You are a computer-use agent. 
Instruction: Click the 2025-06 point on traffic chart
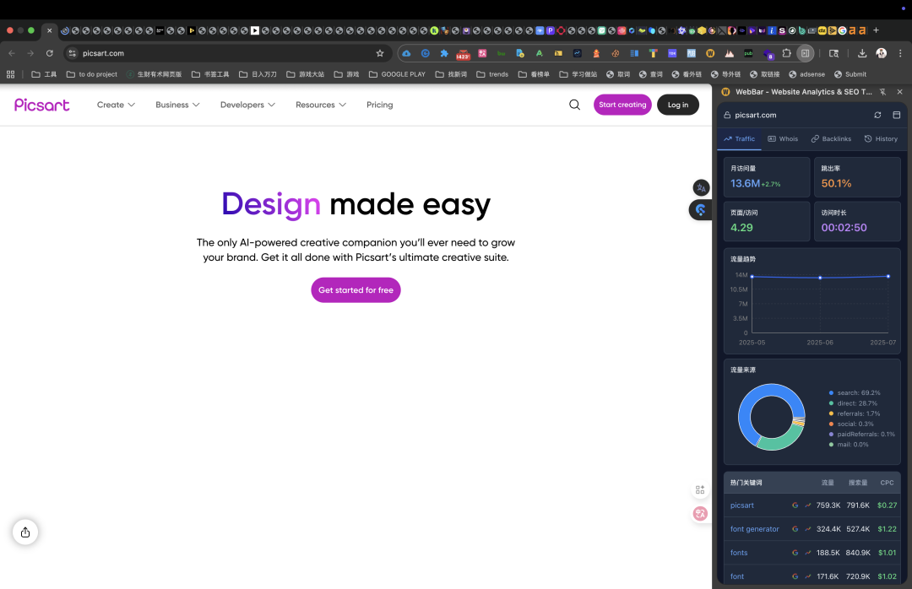pyautogui.click(x=820, y=278)
